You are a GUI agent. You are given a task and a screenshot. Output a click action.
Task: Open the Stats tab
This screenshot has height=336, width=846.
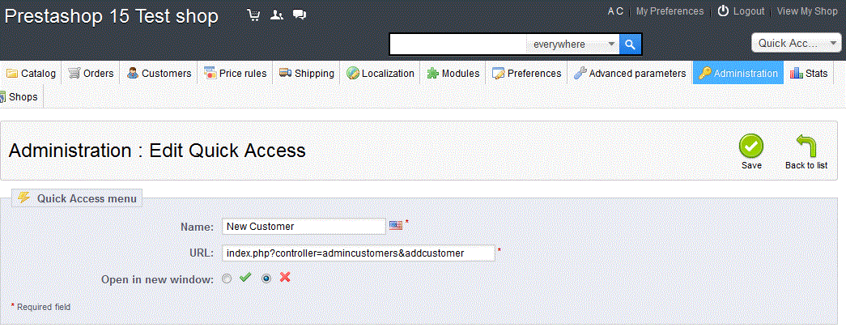coord(809,74)
